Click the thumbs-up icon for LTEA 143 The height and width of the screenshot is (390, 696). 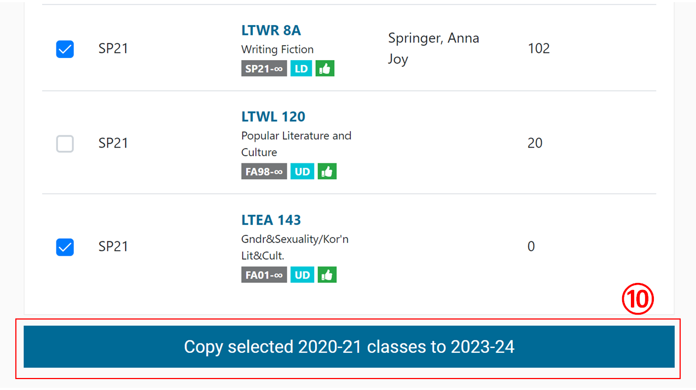(x=327, y=274)
